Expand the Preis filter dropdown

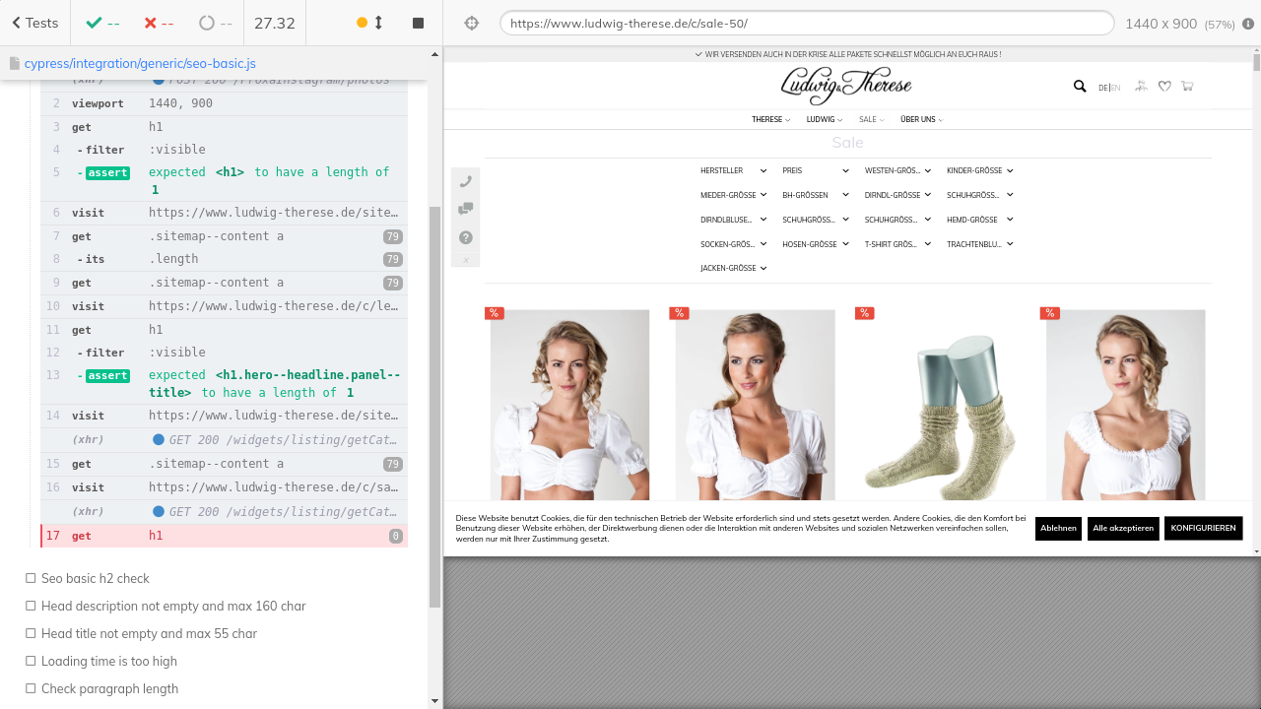(x=815, y=170)
